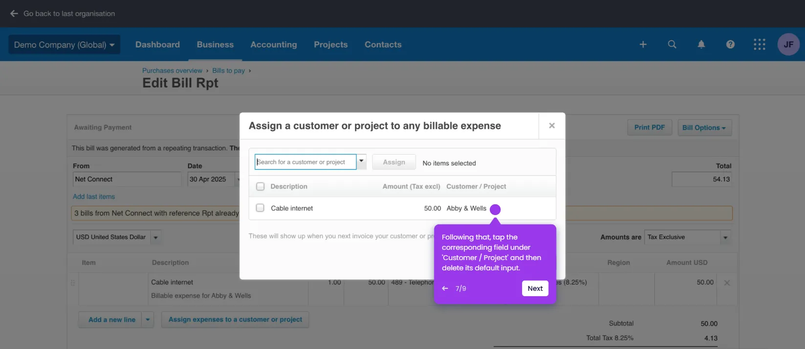Open the search magnifier icon
The width and height of the screenshot is (805, 349).
tap(672, 44)
